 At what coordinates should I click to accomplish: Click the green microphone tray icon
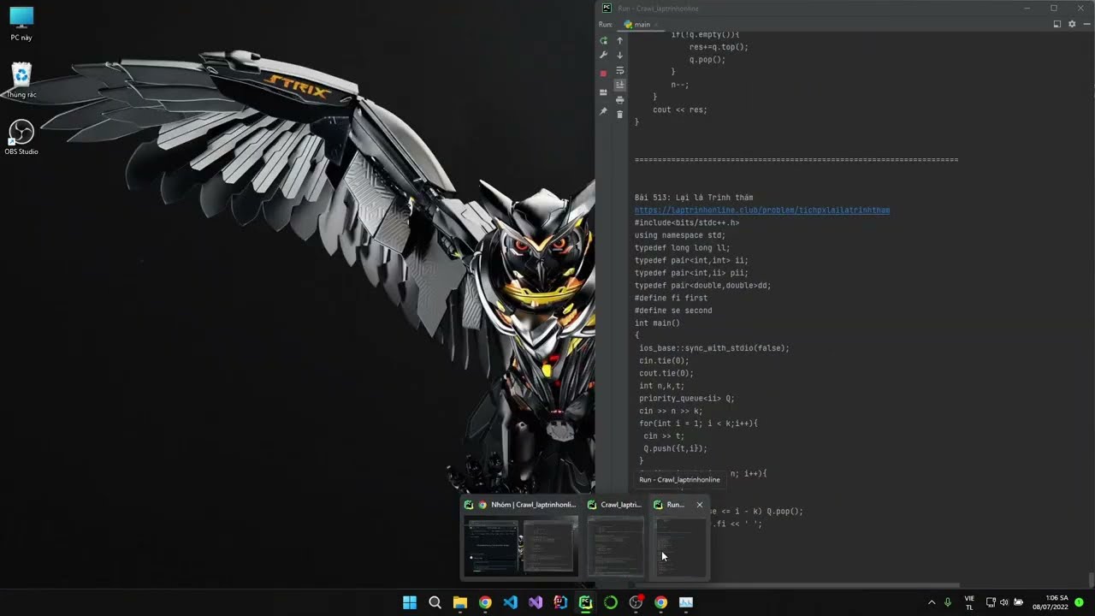click(947, 602)
